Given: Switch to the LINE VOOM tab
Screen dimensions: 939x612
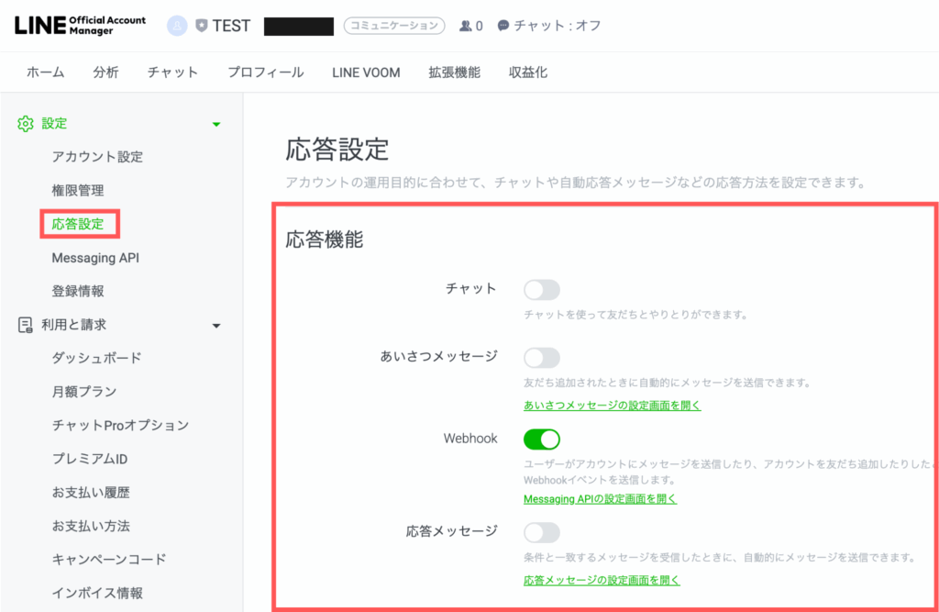Looking at the screenshot, I should 366,72.
